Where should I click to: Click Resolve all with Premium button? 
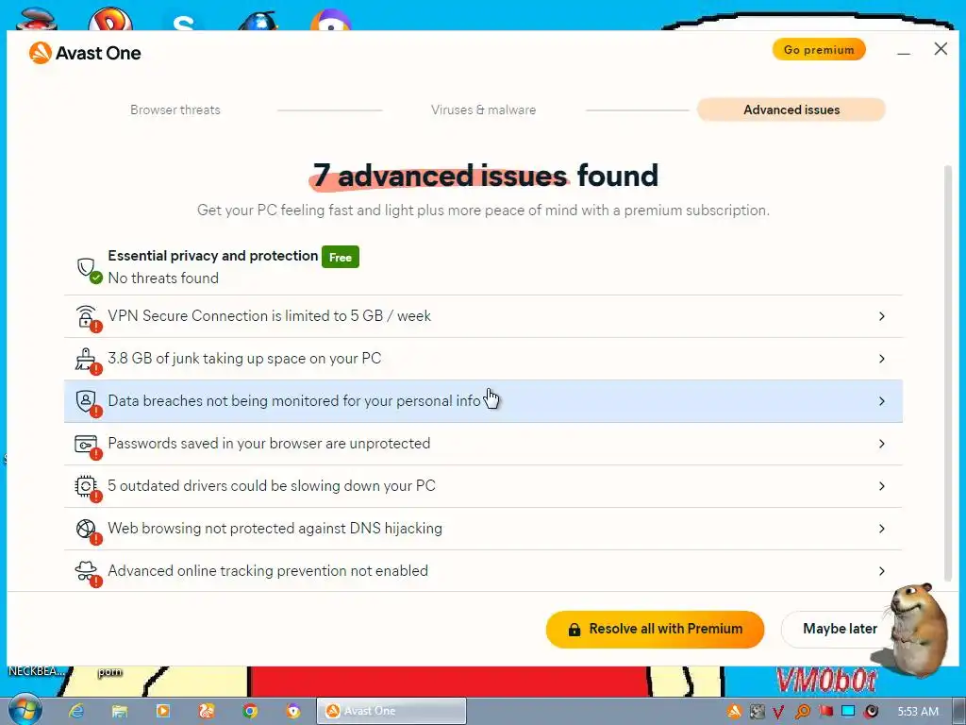(x=655, y=630)
